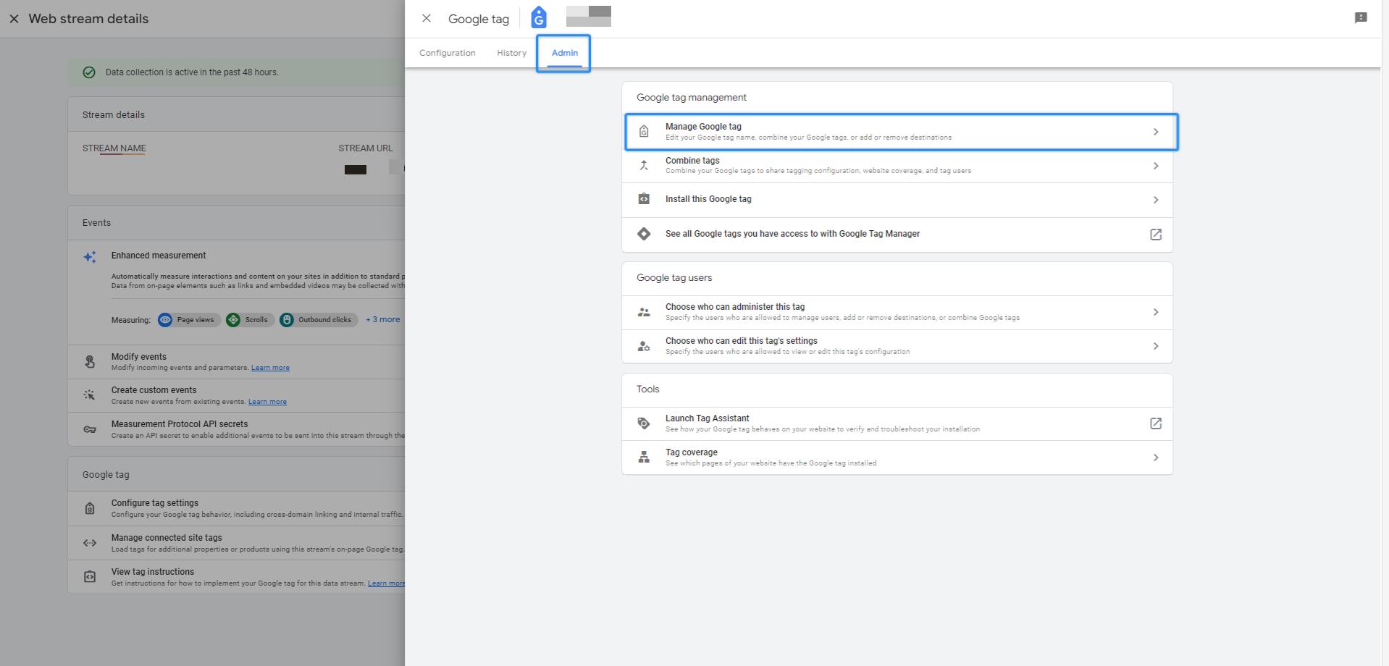Click the Measurement Protocol API secrets key icon
Viewport: 1389px width, 666px height.
click(90, 429)
